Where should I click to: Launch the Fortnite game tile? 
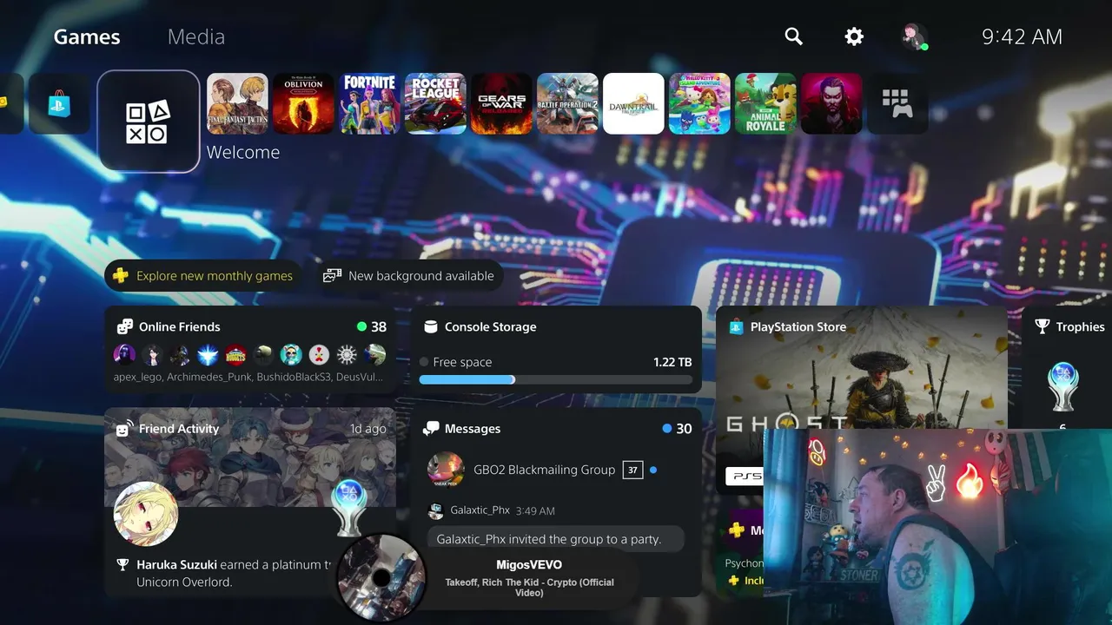[x=369, y=103]
